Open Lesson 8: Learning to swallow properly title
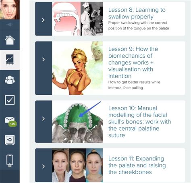Viewport: 191px width, 183px height. point(137,13)
